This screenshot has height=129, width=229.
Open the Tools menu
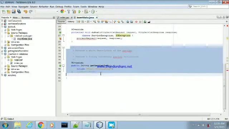pyautogui.click(x=83, y=7)
